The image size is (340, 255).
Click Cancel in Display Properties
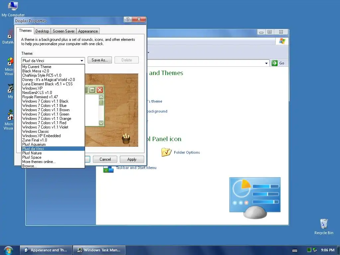coord(105,159)
